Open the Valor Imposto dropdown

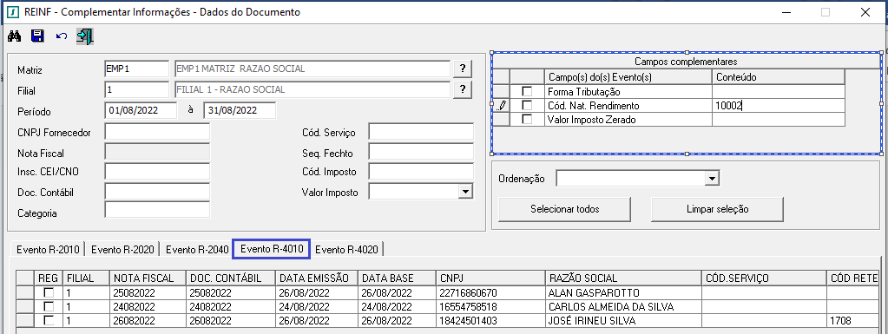tap(465, 192)
